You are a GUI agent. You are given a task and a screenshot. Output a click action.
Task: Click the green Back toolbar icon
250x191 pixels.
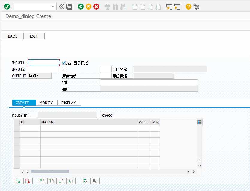click(81, 7)
